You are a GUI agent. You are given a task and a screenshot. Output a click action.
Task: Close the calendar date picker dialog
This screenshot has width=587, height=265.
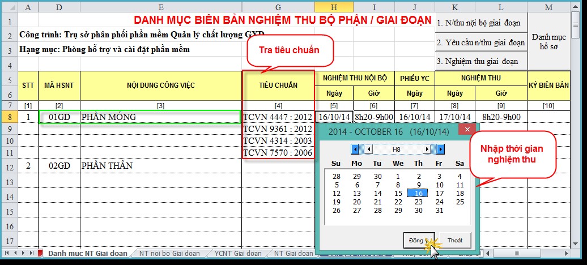(x=467, y=130)
